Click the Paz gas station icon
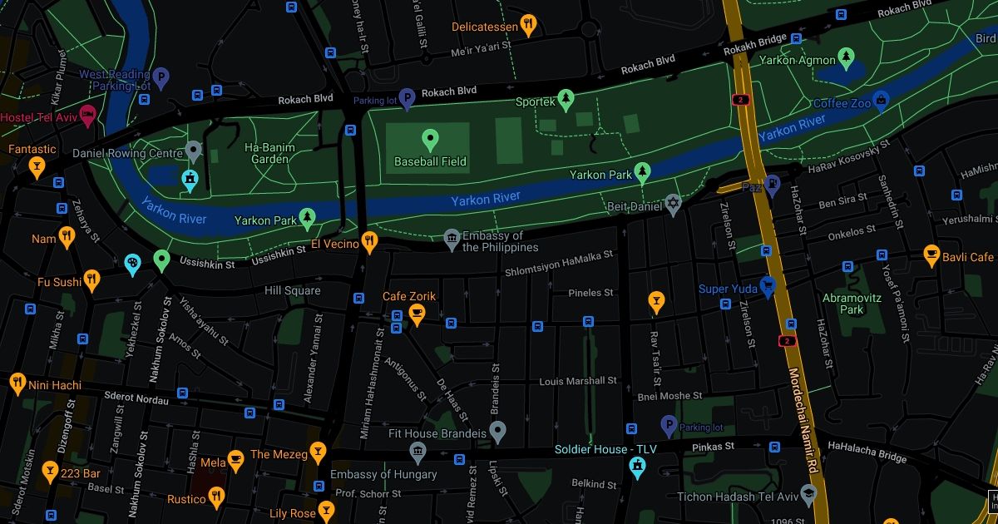 (x=773, y=185)
